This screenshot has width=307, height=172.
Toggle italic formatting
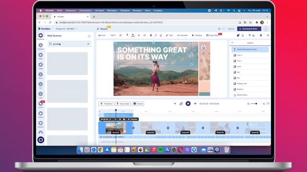156,35
